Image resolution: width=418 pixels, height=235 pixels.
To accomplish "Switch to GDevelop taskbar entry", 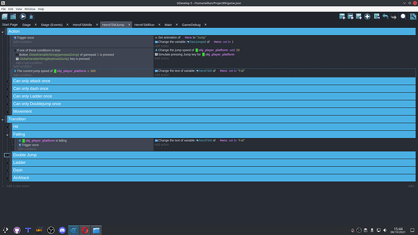I will [73, 230].
